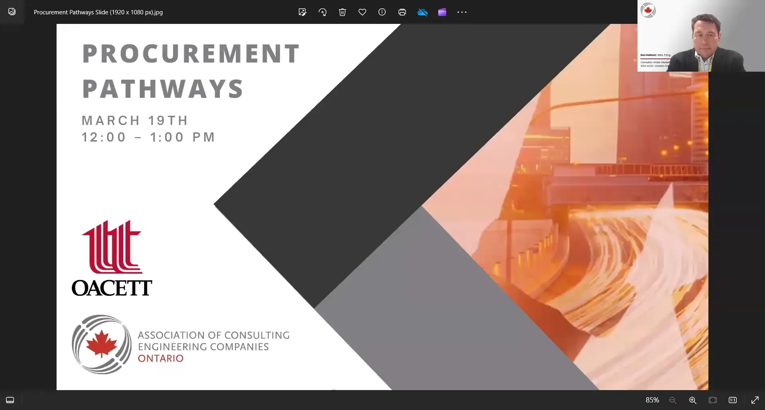Open the photo gallery view
This screenshot has height=410, width=765.
(12, 12)
